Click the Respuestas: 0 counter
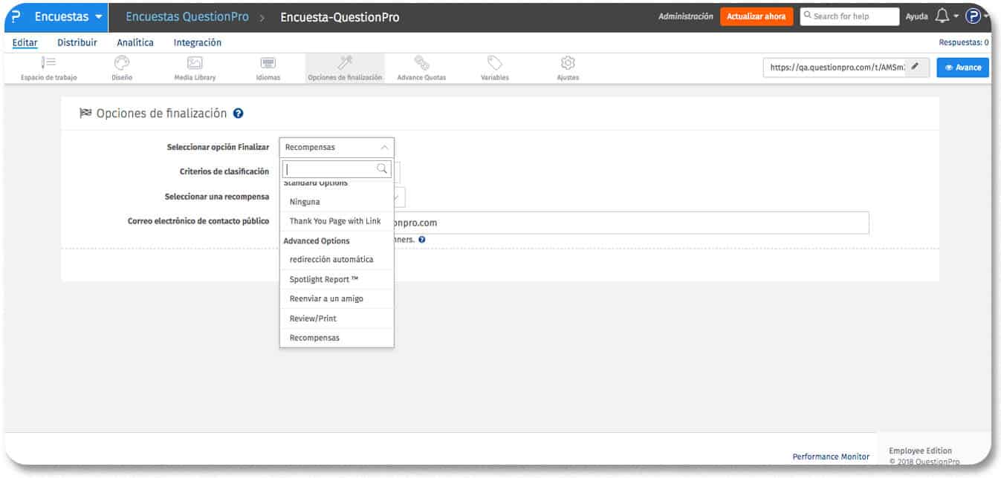 [963, 43]
